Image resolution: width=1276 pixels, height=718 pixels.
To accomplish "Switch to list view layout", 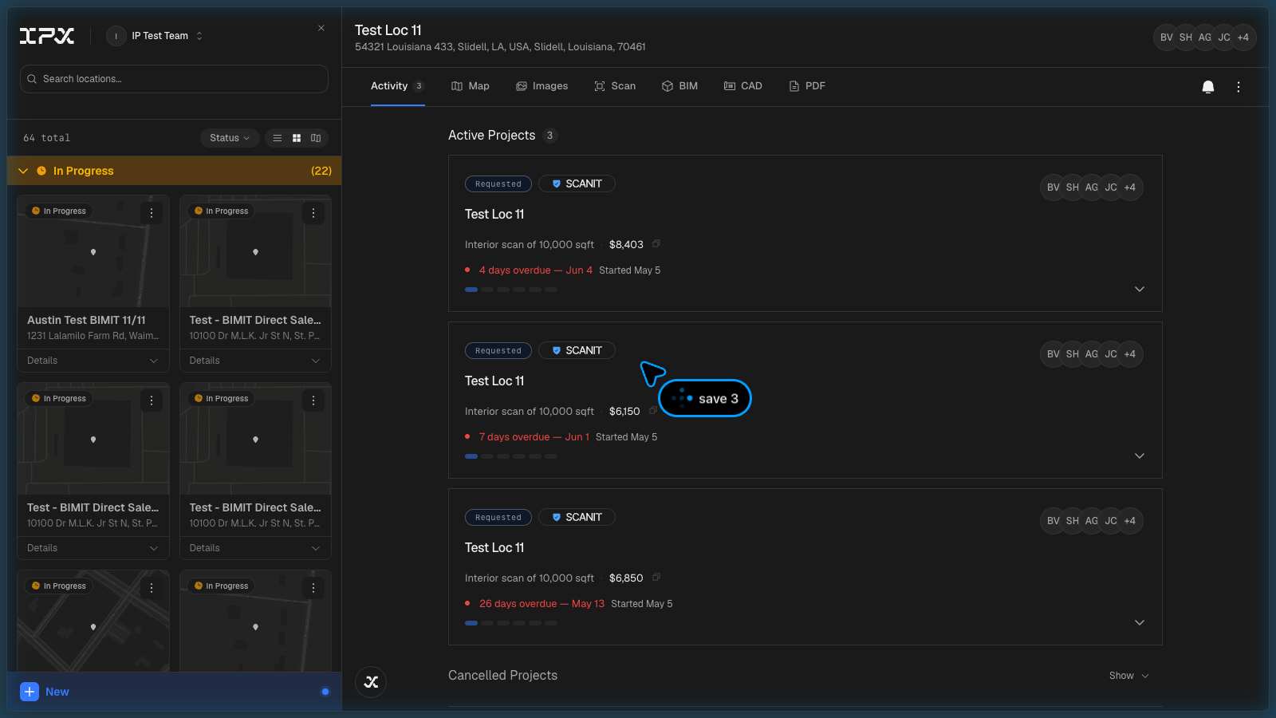I will pos(278,138).
